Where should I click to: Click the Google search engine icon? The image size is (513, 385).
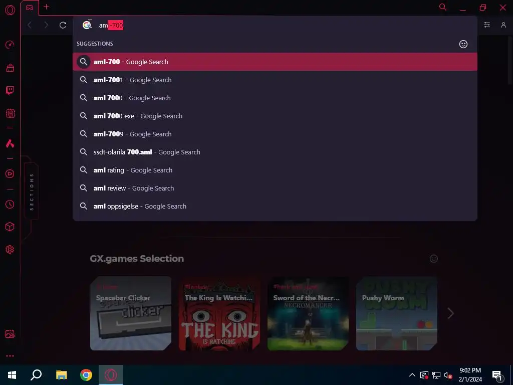point(87,25)
